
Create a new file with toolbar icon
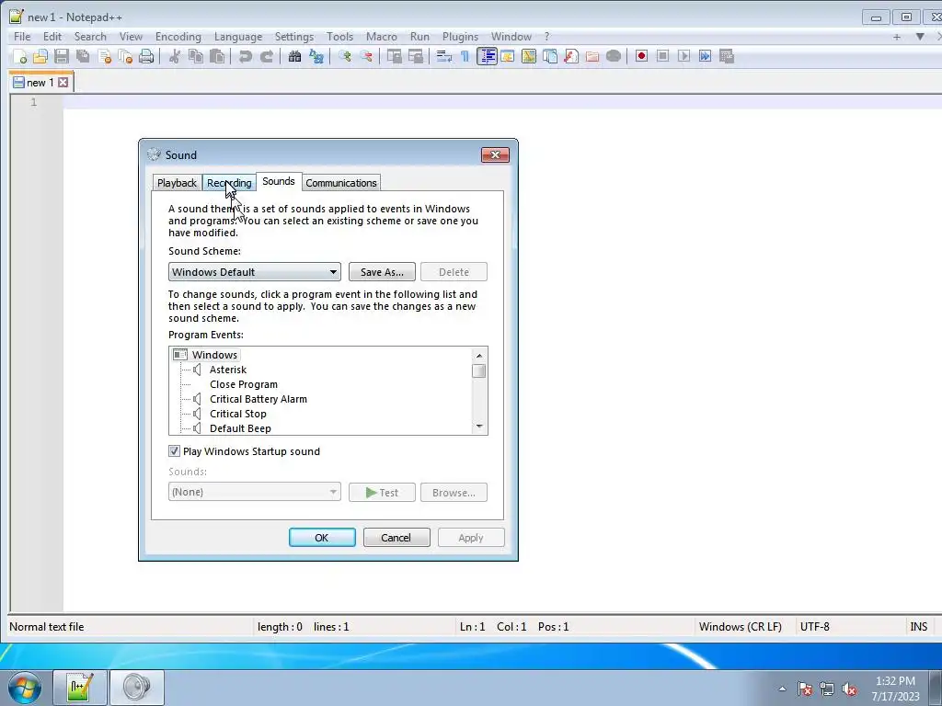(20, 56)
